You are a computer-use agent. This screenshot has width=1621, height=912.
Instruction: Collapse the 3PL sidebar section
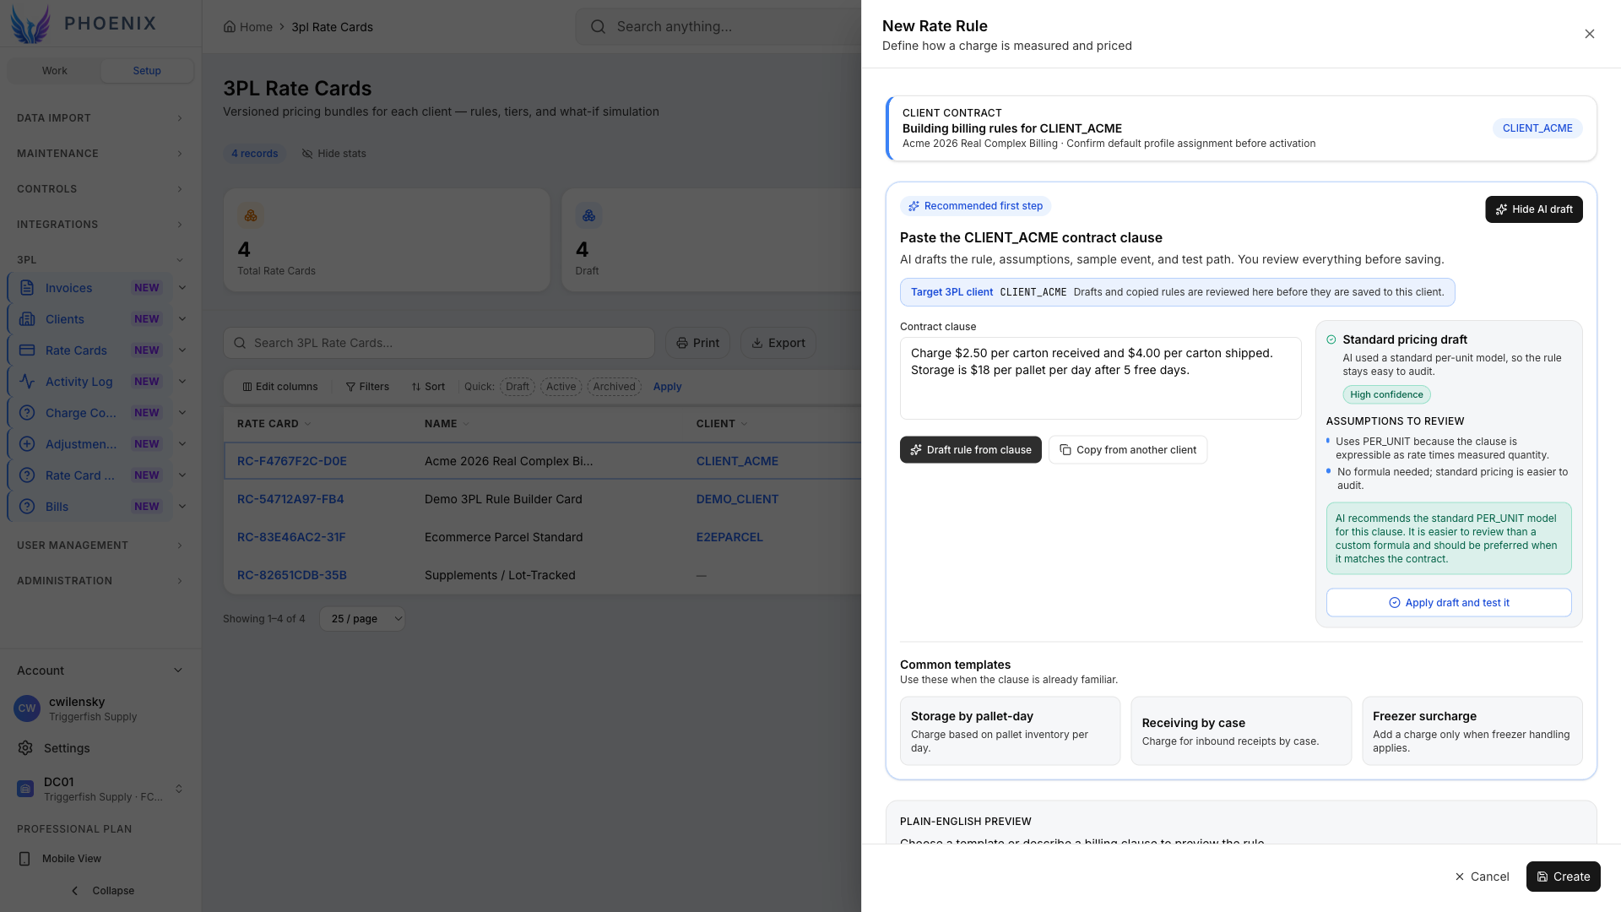(x=100, y=260)
